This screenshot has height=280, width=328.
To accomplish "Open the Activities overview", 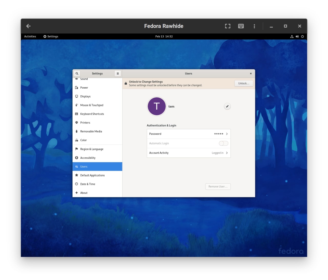I will 30,36.
